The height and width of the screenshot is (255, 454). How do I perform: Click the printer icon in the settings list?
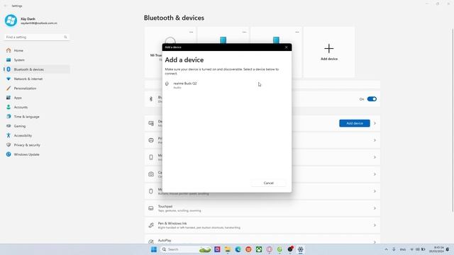tap(151, 140)
